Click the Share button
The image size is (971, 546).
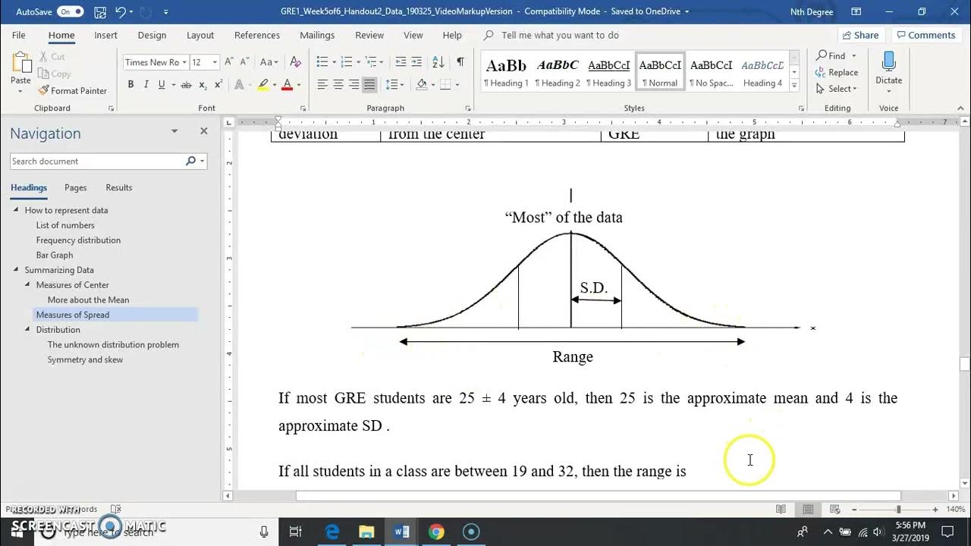859,35
